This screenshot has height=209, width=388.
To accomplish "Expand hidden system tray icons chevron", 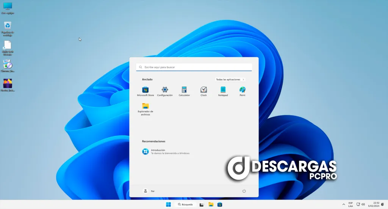I will (344, 204).
